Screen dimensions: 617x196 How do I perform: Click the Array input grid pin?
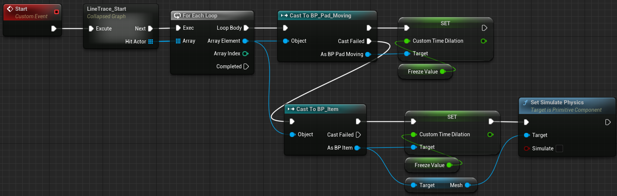tap(178, 41)
